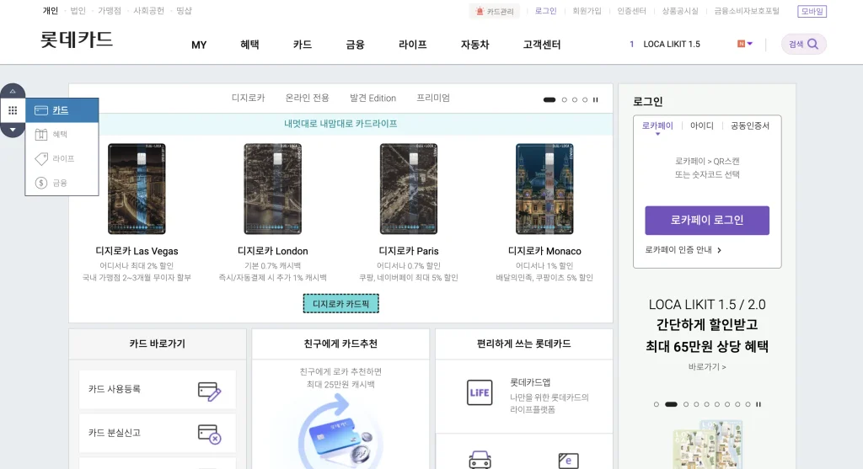Click the 모바일 button at top right
The width and height of the screenshot is (863, 469).
click(812, 11)
